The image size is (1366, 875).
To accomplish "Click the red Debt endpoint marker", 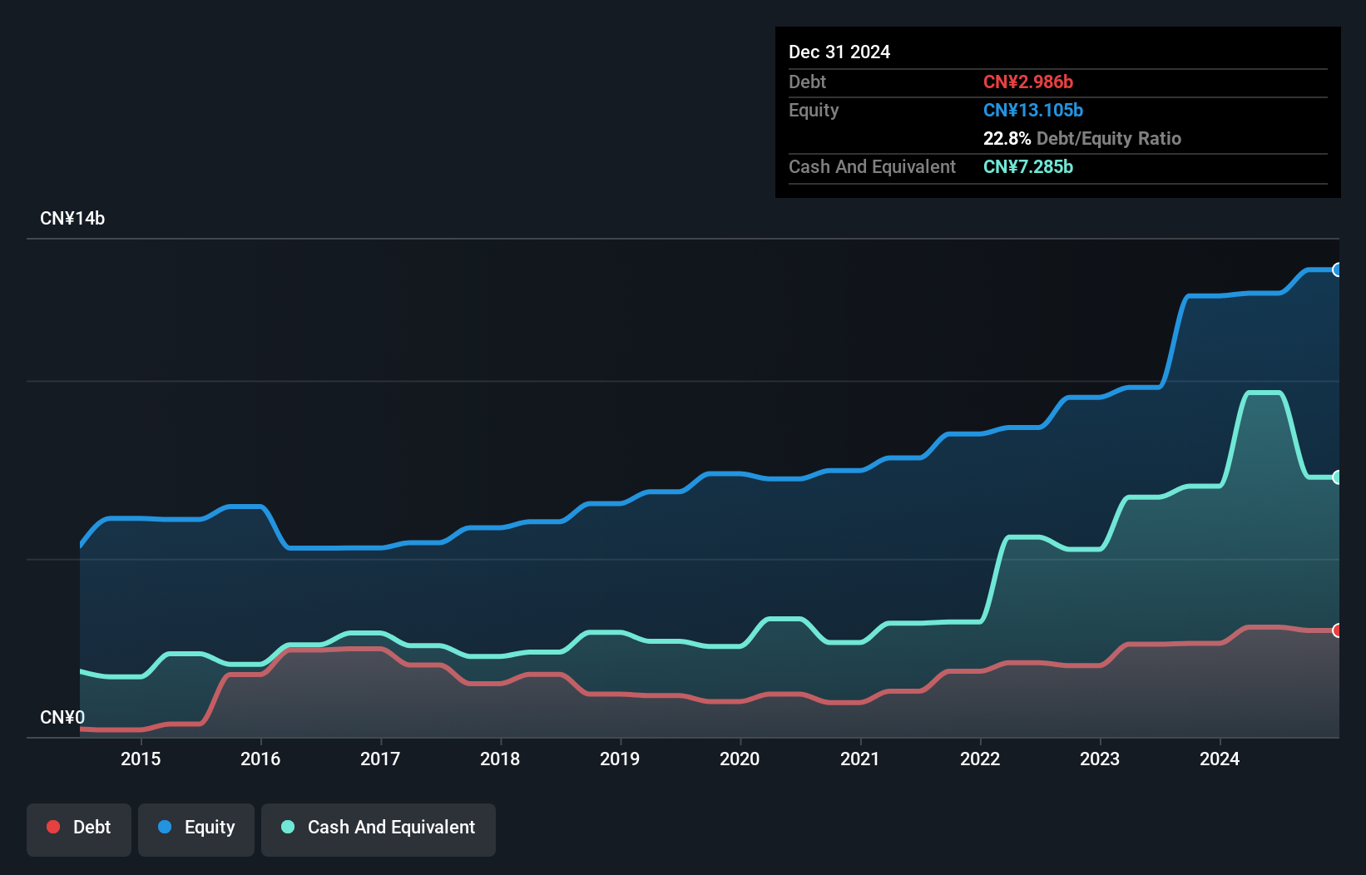I will click(x=1337, y=630).
